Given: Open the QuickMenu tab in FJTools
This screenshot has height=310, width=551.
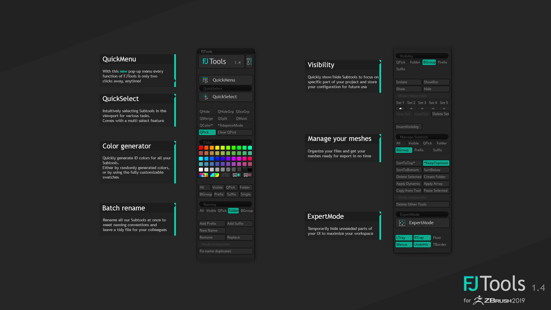Looking at the screenshot, I should pos(226,80).
